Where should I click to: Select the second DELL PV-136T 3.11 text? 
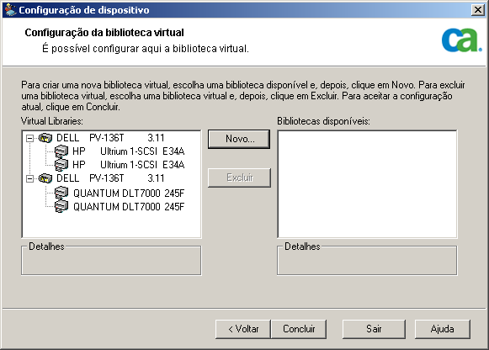110,178
